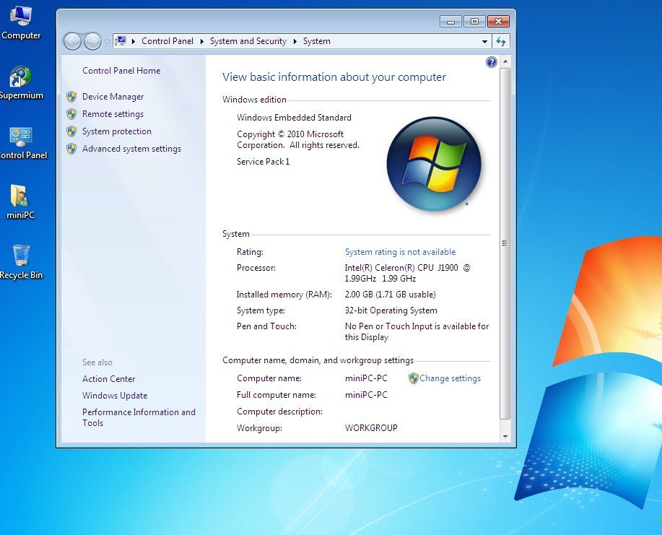
Task: Click the Forward navigation arrow
Action: pos(92,41)
